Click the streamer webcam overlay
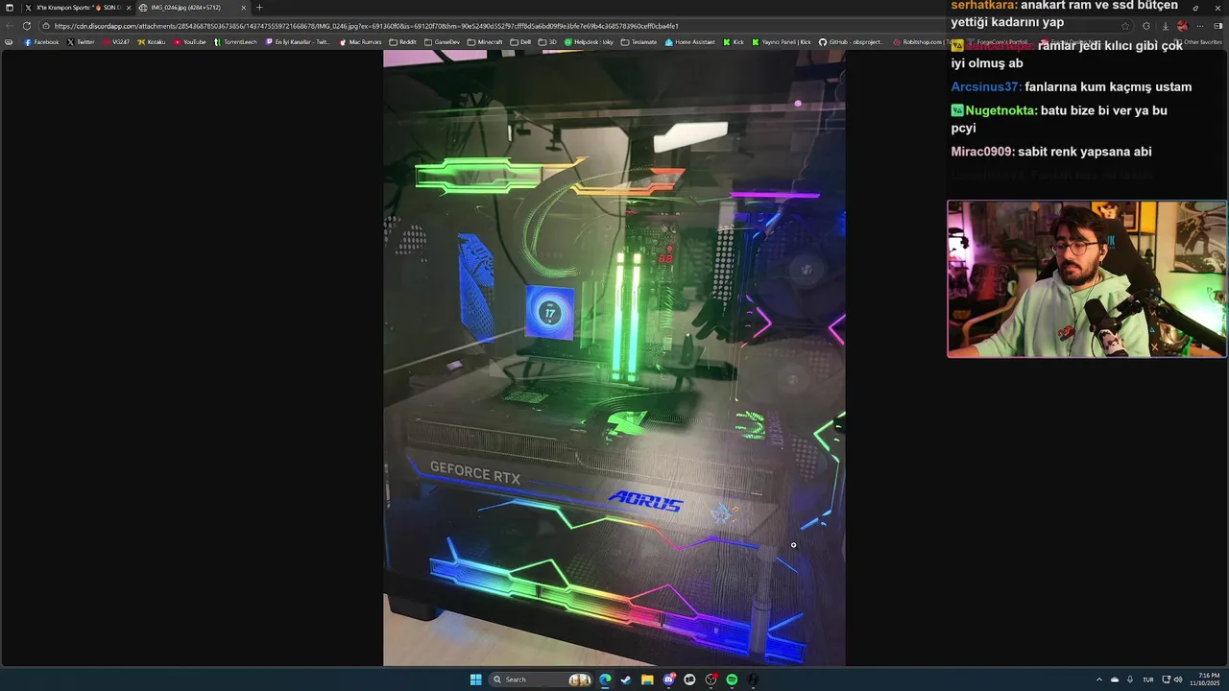1229x691 pixels. pyautogui.click(x=1086, y=279)
